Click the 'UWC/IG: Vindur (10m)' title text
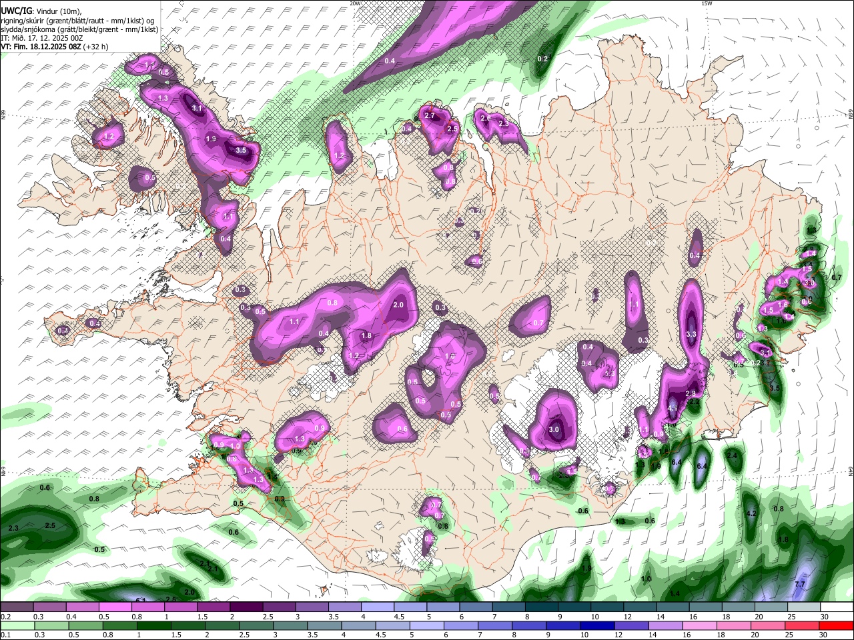The width and height of the screenshot is (854, 640). (41, 11)
